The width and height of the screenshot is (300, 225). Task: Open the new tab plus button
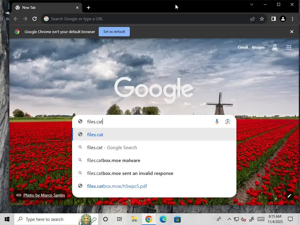[88, 8]
